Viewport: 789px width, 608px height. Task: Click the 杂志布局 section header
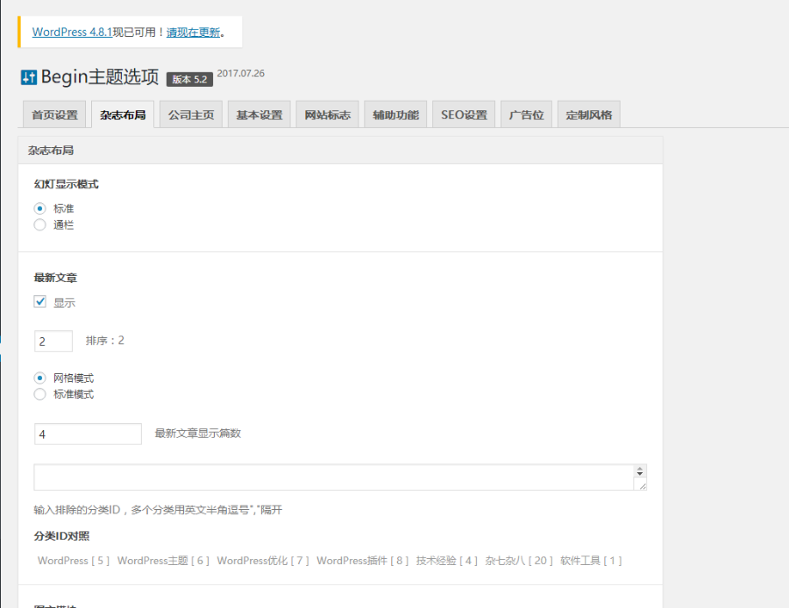point(340,150)
